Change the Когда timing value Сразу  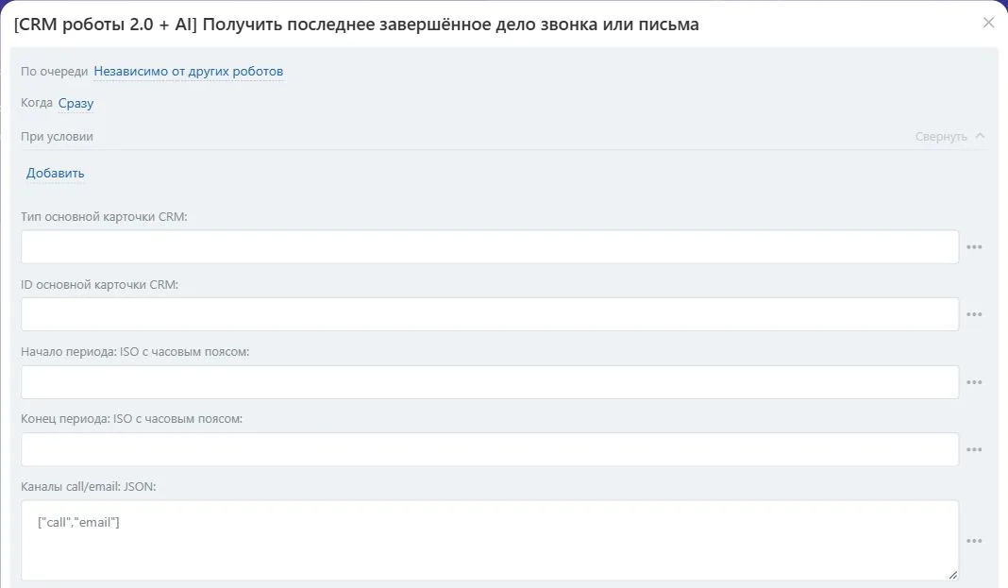(x=76, y=104)
